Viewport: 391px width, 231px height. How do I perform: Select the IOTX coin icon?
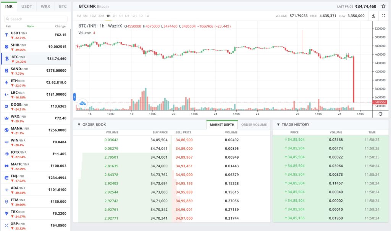[x=6, y=154]
